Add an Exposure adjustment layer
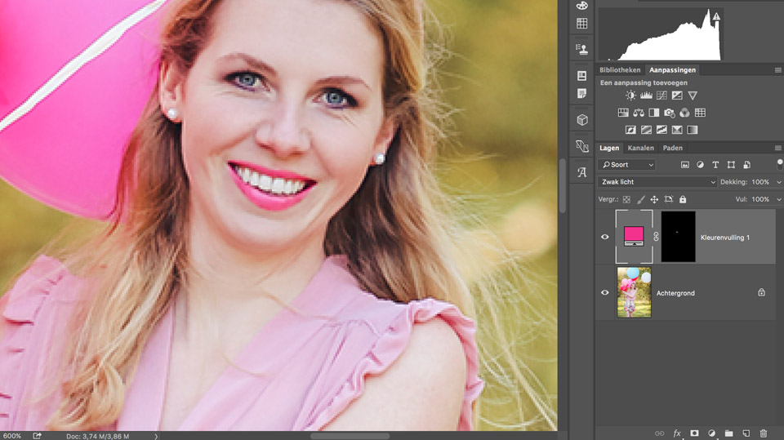 (x=677, y=96)
